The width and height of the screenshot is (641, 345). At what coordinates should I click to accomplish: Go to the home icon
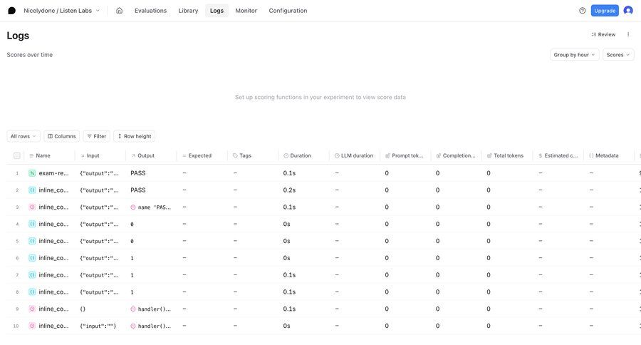[x=120, y=11]
